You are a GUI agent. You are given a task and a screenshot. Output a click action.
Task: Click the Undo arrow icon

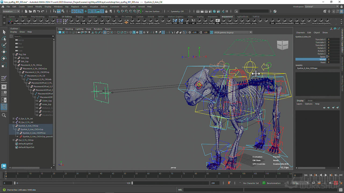pyautogui.click(x=38, y=12)
